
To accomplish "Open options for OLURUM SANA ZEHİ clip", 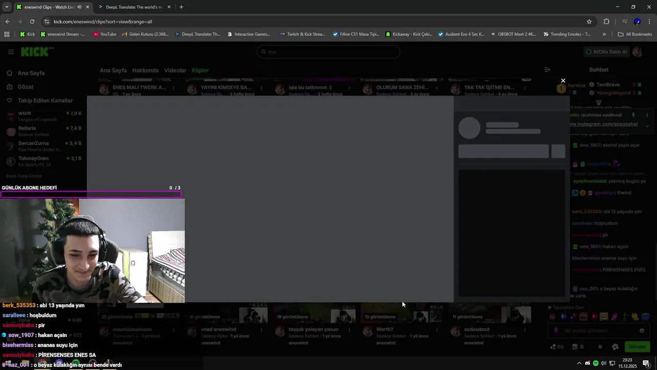I will tap(437, 88).
